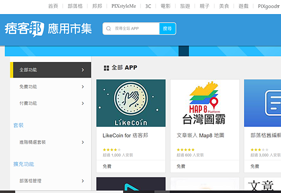Viewport: 281px width, 193px height.
Task: Open the 文章嵌入 Map8 地圖 title
Action: coord(200,135)
